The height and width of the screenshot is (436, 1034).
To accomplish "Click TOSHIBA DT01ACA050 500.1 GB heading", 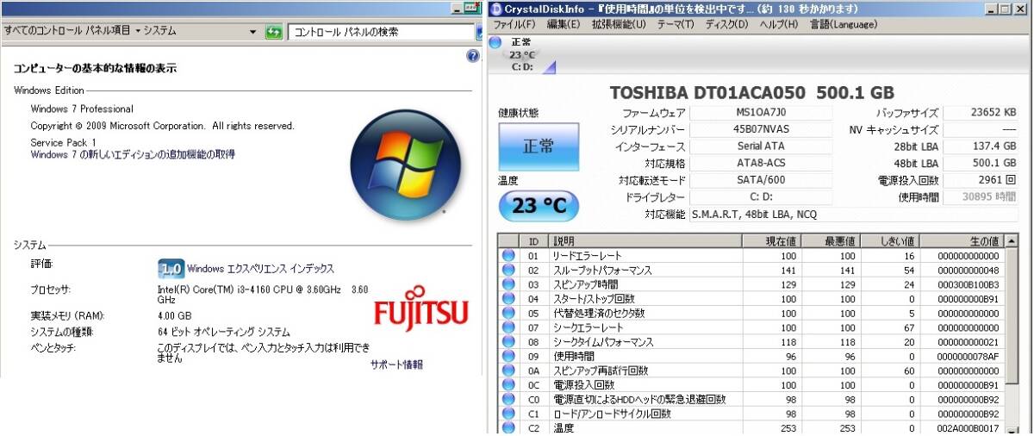I will coord(752,92).
